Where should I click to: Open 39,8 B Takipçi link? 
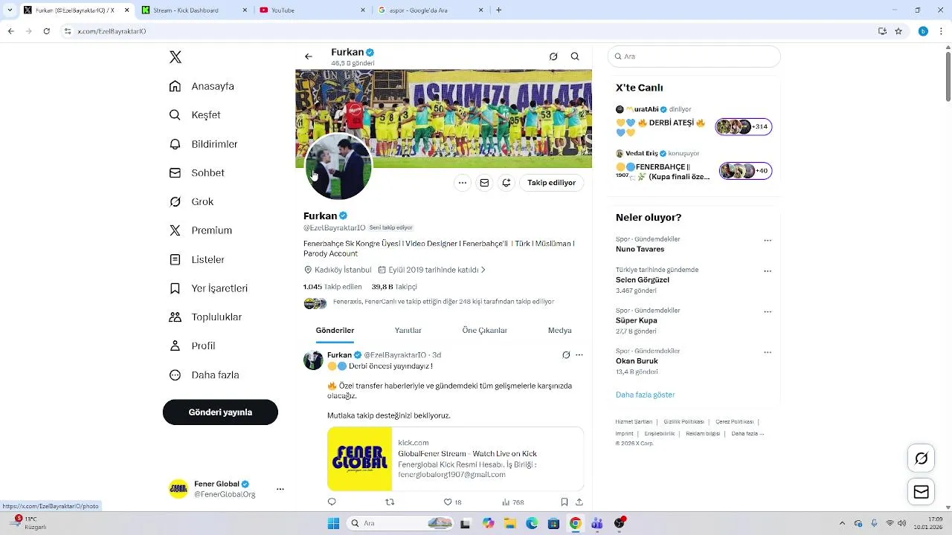pos(394,287)
